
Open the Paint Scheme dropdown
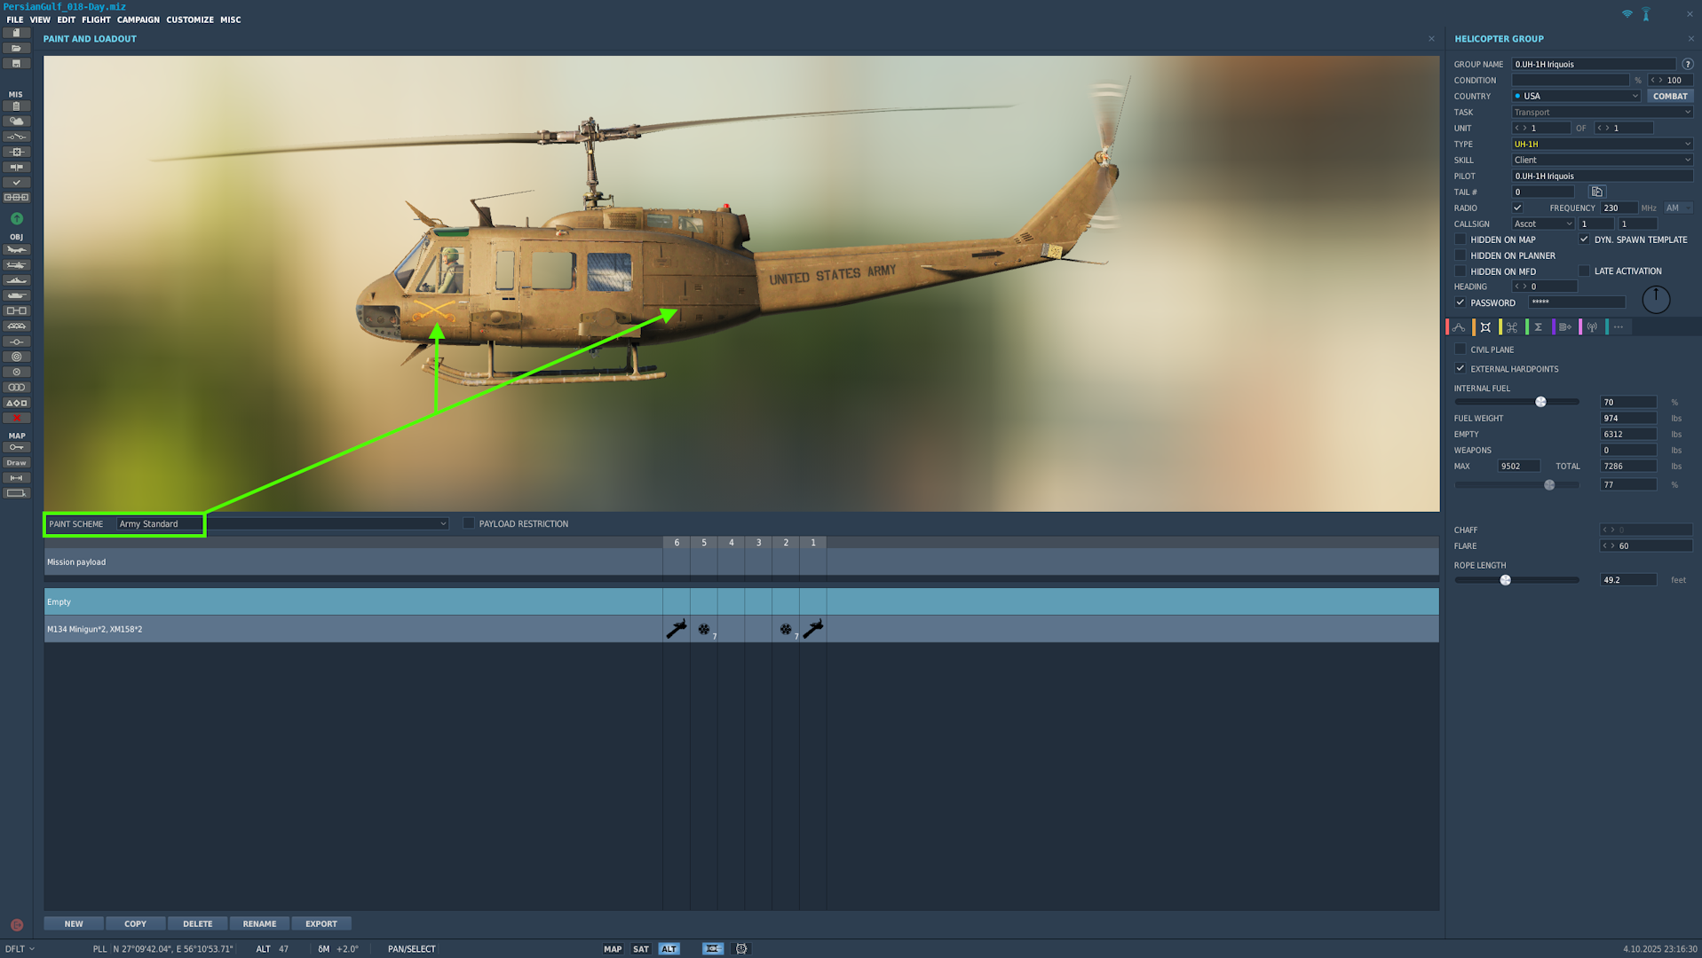point(282,524)
